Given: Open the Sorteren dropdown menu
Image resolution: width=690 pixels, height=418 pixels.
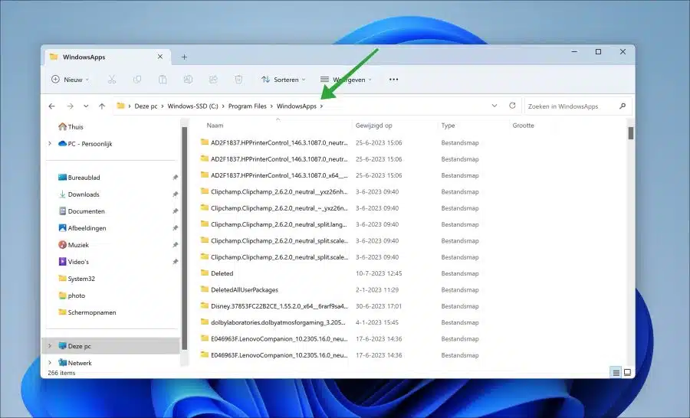Looking at the screenshot, I should [x=283, y=80].
